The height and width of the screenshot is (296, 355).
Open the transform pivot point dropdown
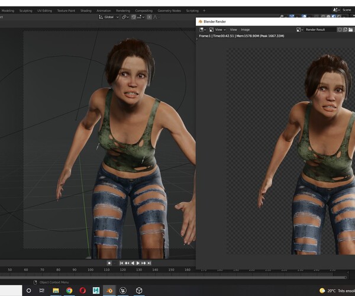click(x=125, y=17)
